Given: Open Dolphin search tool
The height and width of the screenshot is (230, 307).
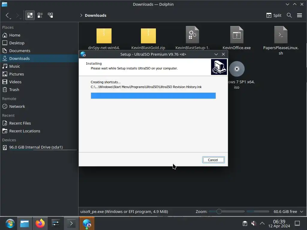Looking at the screenshot, I should point(289,15).
